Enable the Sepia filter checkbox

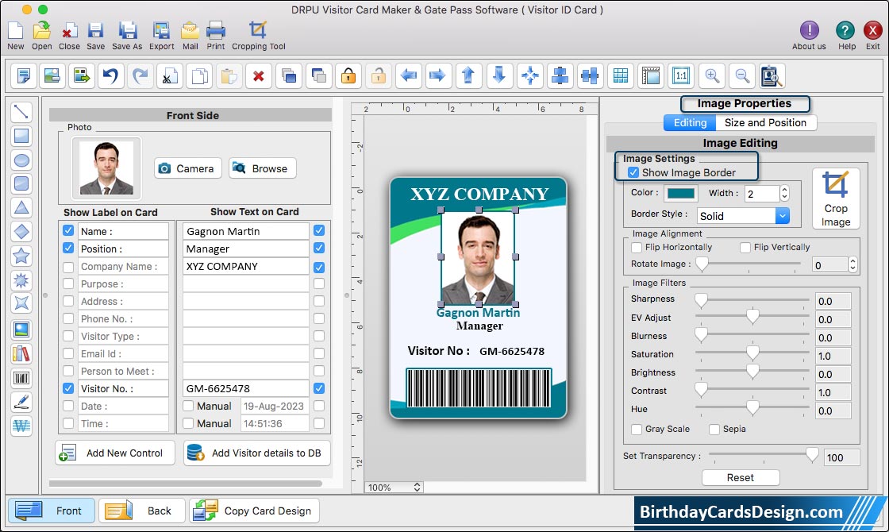click(x=714, y=430)
